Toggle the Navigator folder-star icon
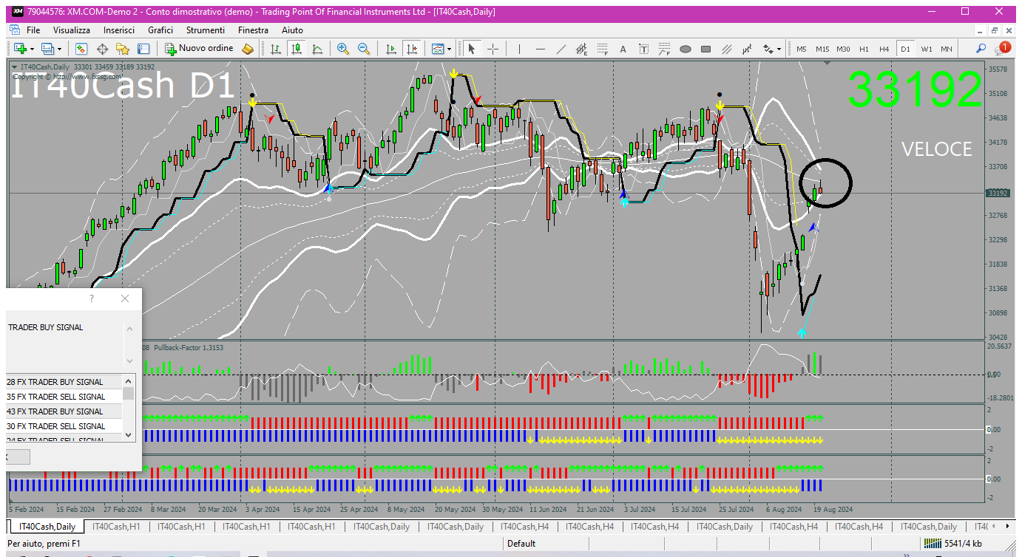The image size is (1022, 557). pyautogui.click(x=123, y=49)
